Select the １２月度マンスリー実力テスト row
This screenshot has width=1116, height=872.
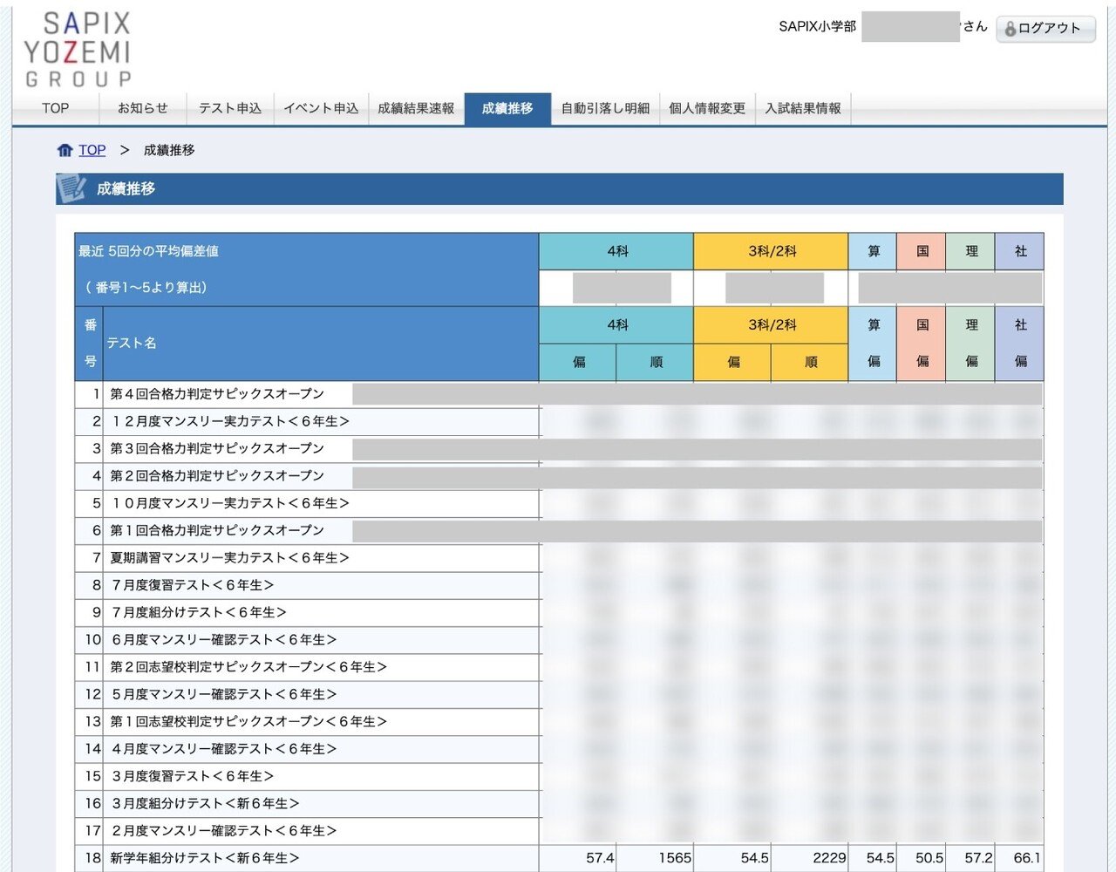pos(229,421)
